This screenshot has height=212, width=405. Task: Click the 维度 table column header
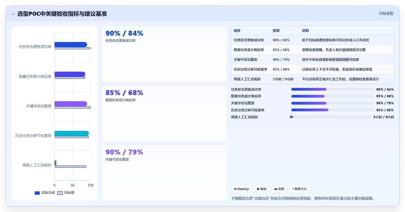(x=237, y=31)
